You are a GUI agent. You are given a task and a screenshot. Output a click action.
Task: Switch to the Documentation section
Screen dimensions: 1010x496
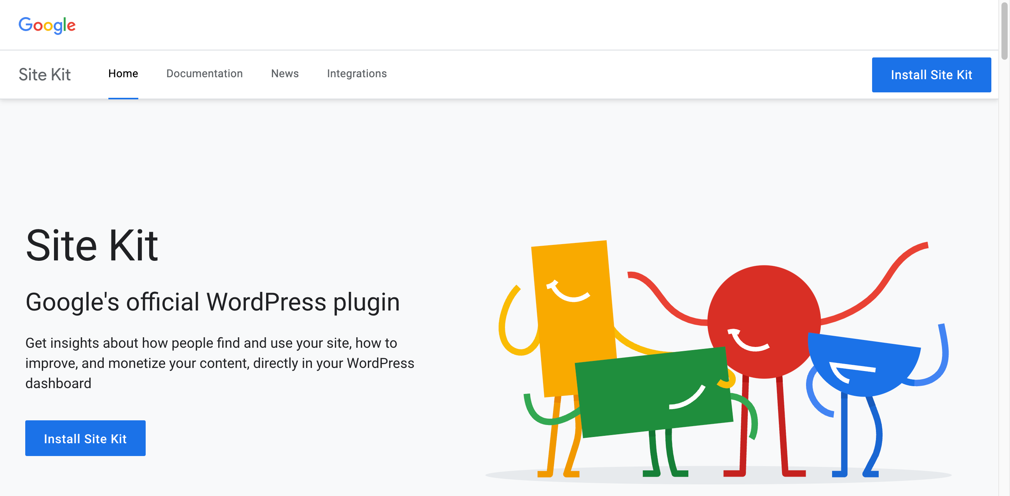point(204,74)
